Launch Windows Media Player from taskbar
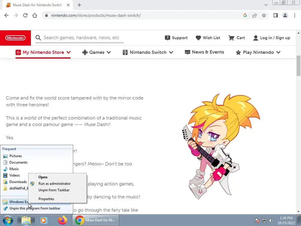Image resolution: width=301 pixels, height=226 pixels. coord(44,220)
